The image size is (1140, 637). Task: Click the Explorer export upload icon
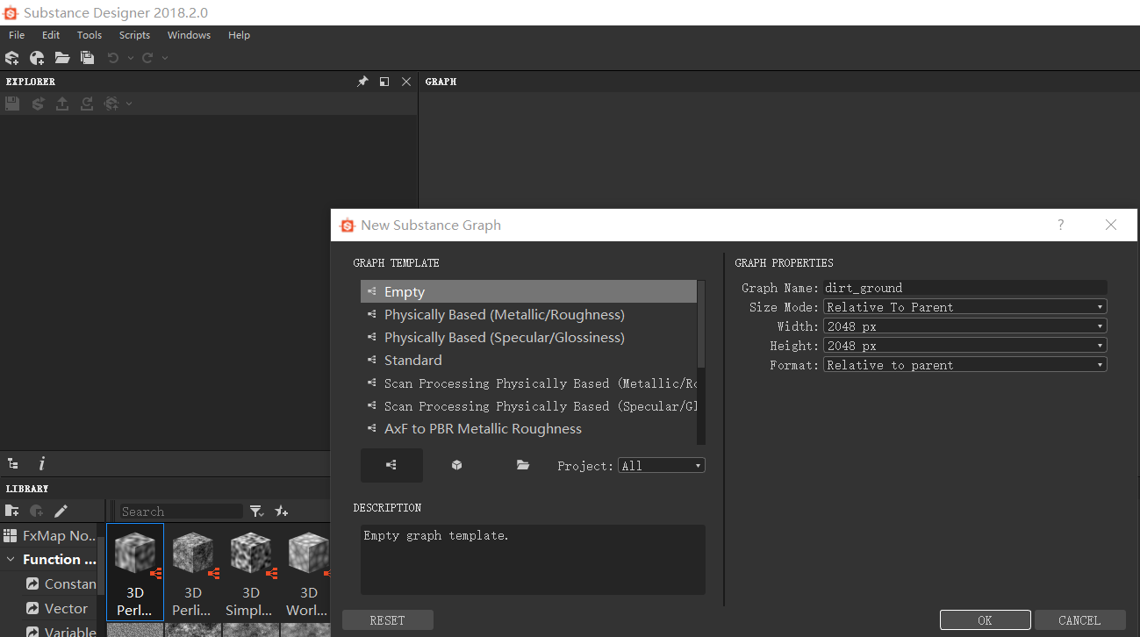click(62, 104)
